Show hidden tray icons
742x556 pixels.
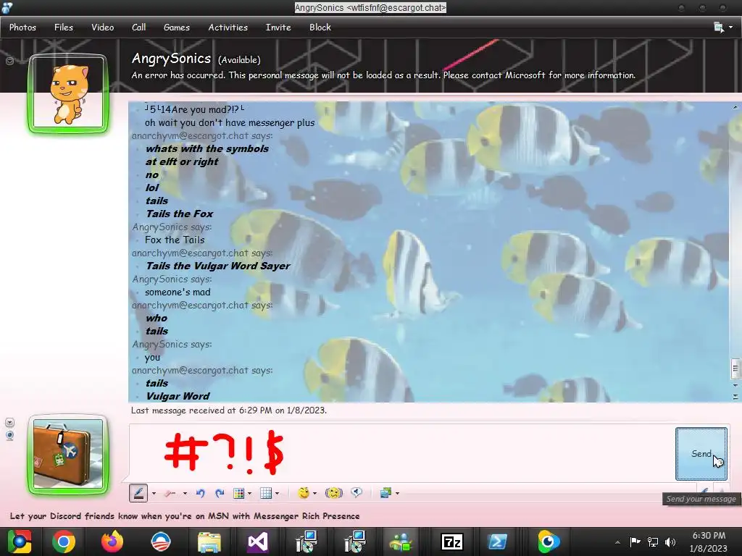(617, 542)
